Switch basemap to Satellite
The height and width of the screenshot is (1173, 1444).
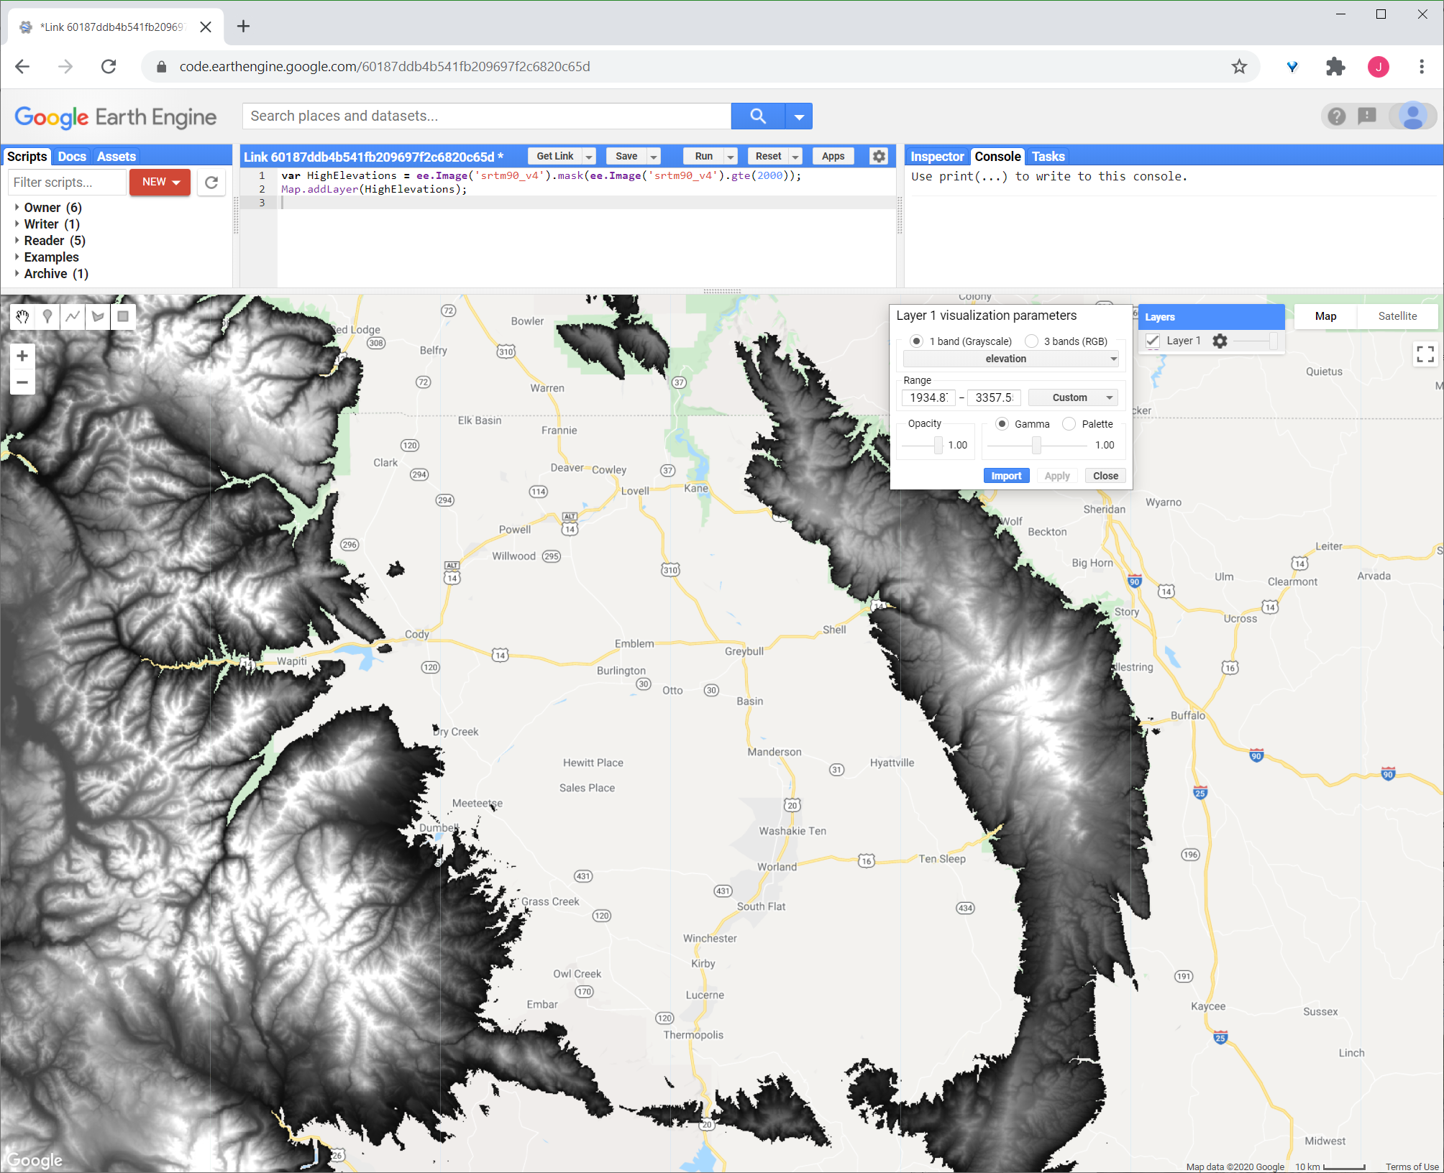(1397, 316)
